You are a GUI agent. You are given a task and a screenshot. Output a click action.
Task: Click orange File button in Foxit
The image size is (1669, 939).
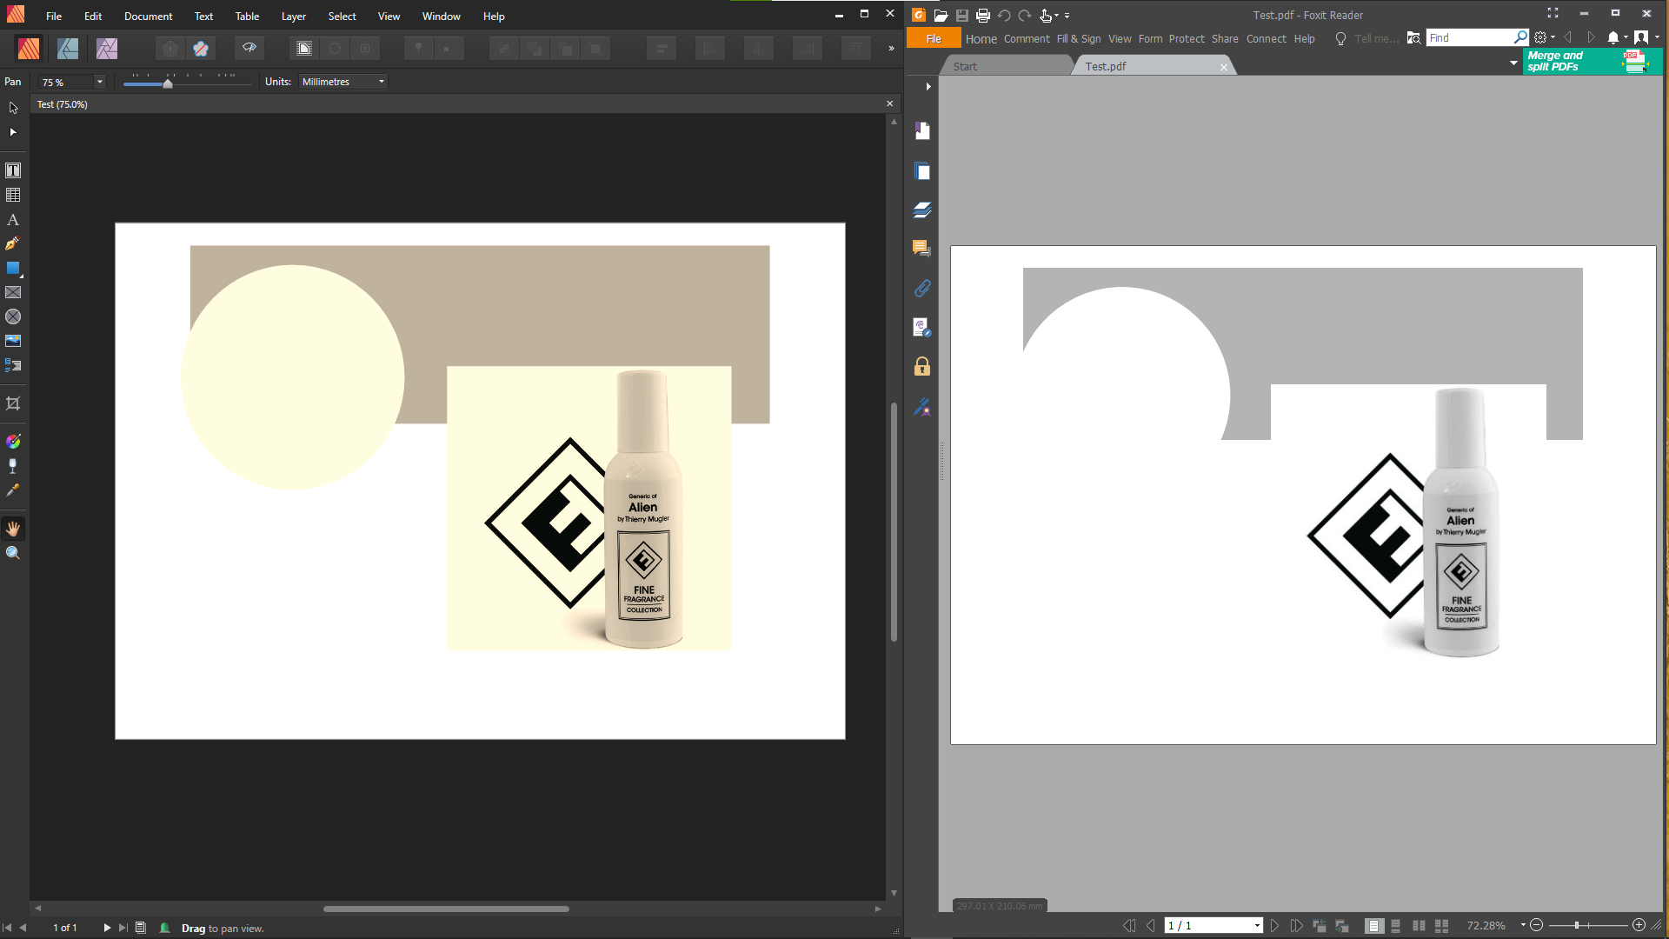(x=934, y=38)
